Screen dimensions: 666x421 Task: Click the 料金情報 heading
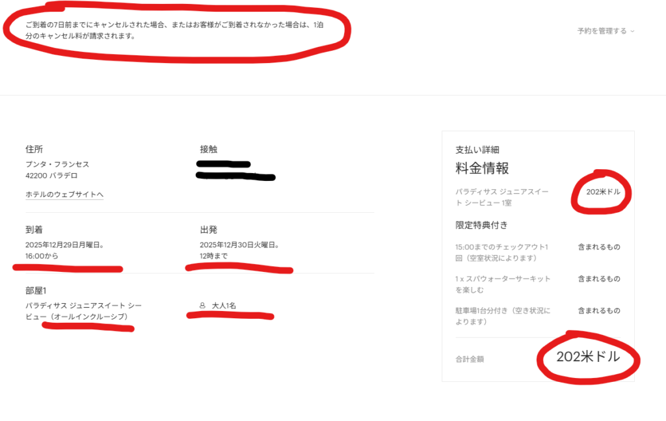482,169
